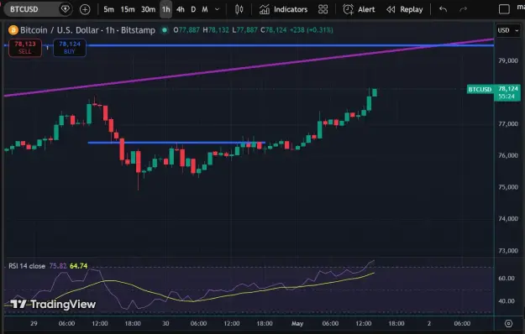Select the purple ascending trendline
The height and width of the screenshot is (334, 525).
coord(248,68)
